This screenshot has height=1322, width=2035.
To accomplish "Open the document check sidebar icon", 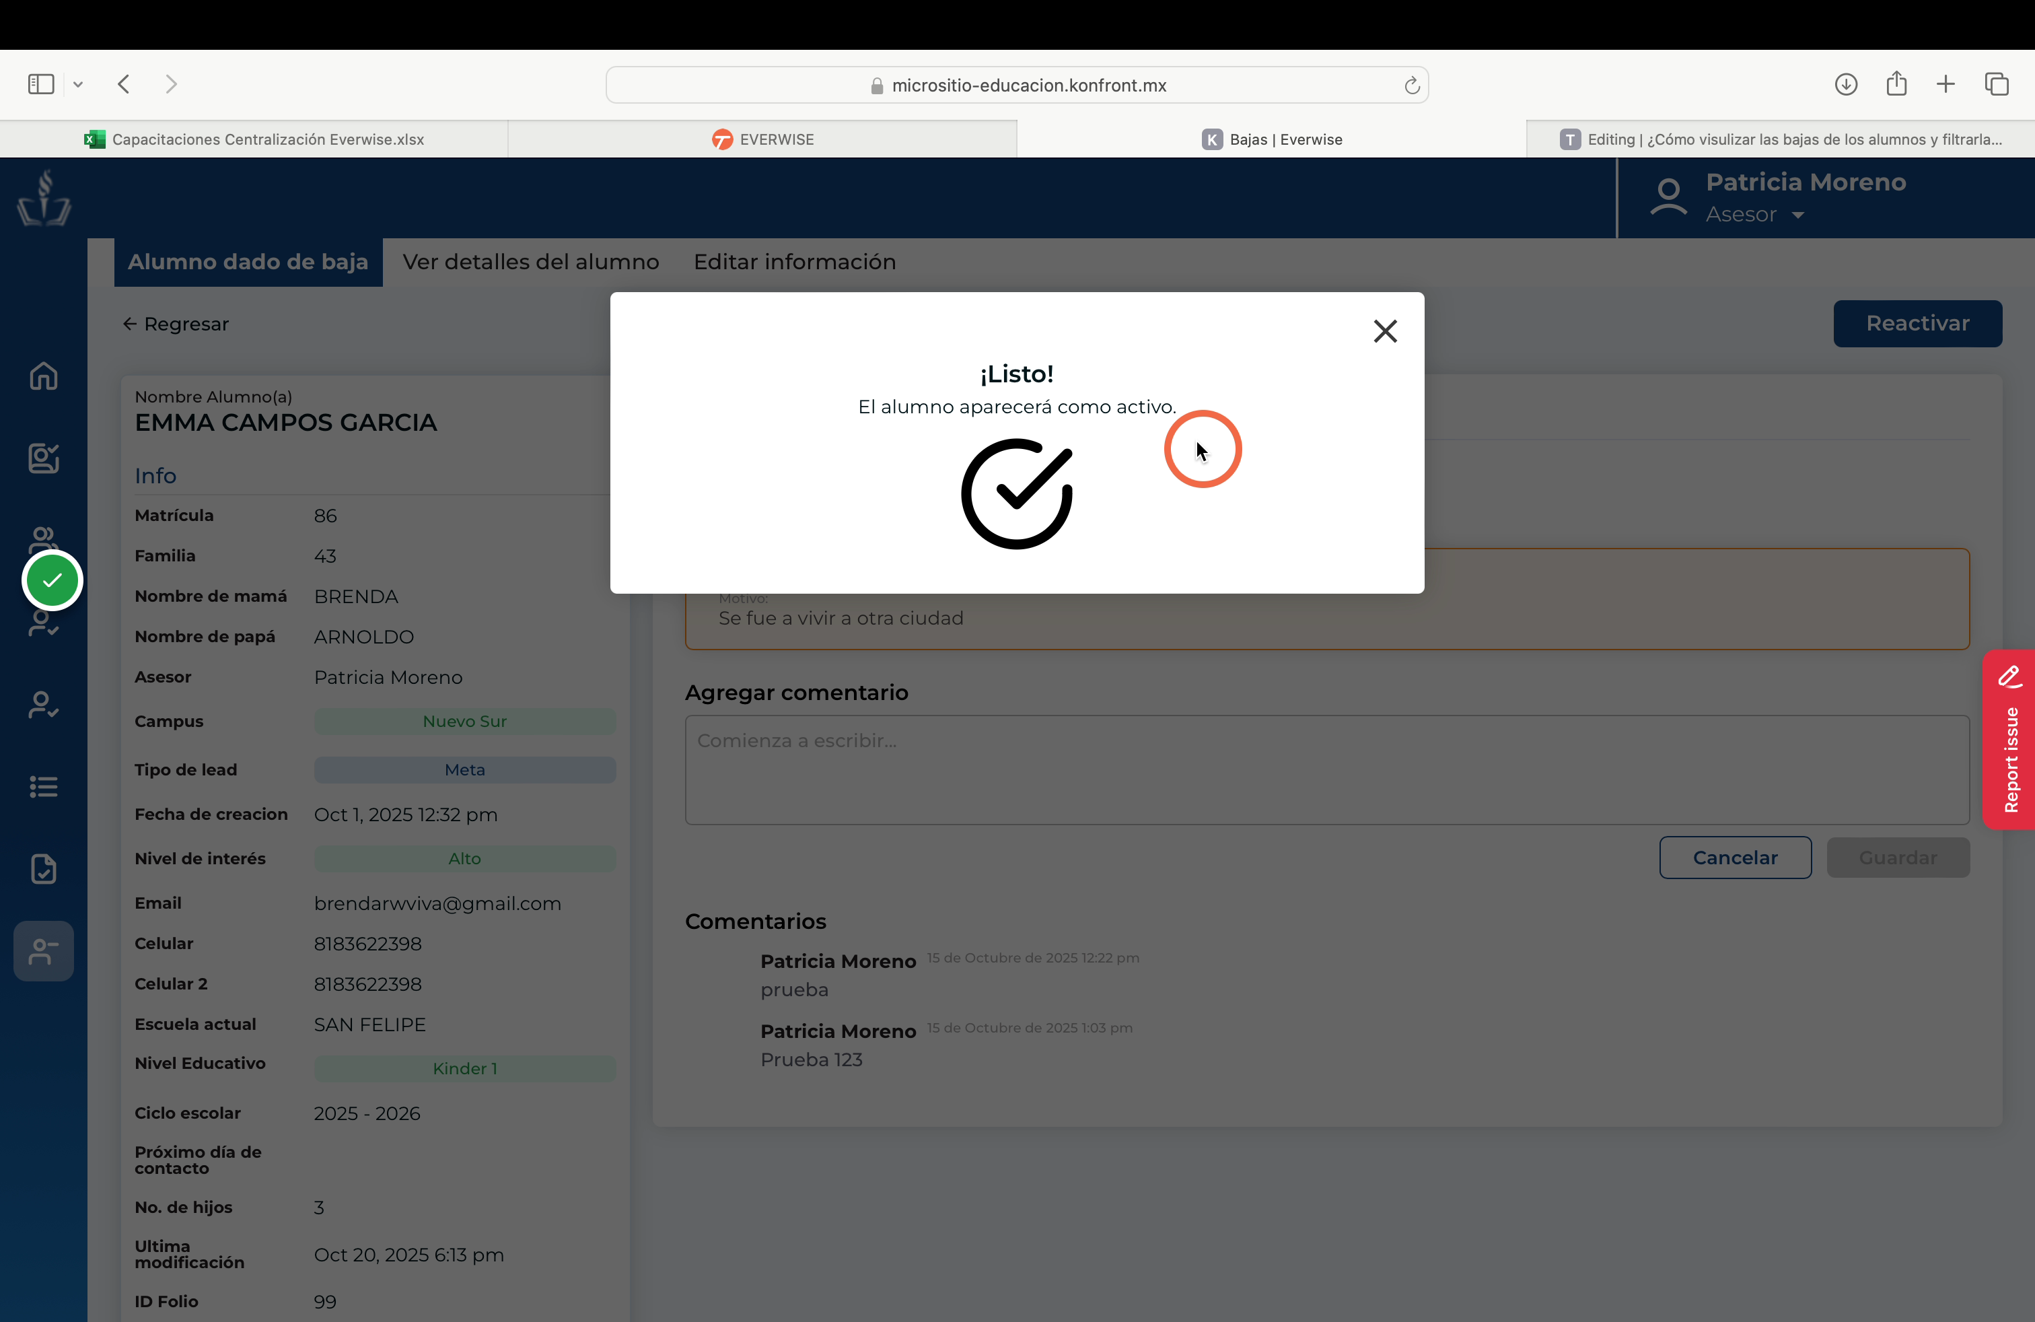I will pos(44,869).
